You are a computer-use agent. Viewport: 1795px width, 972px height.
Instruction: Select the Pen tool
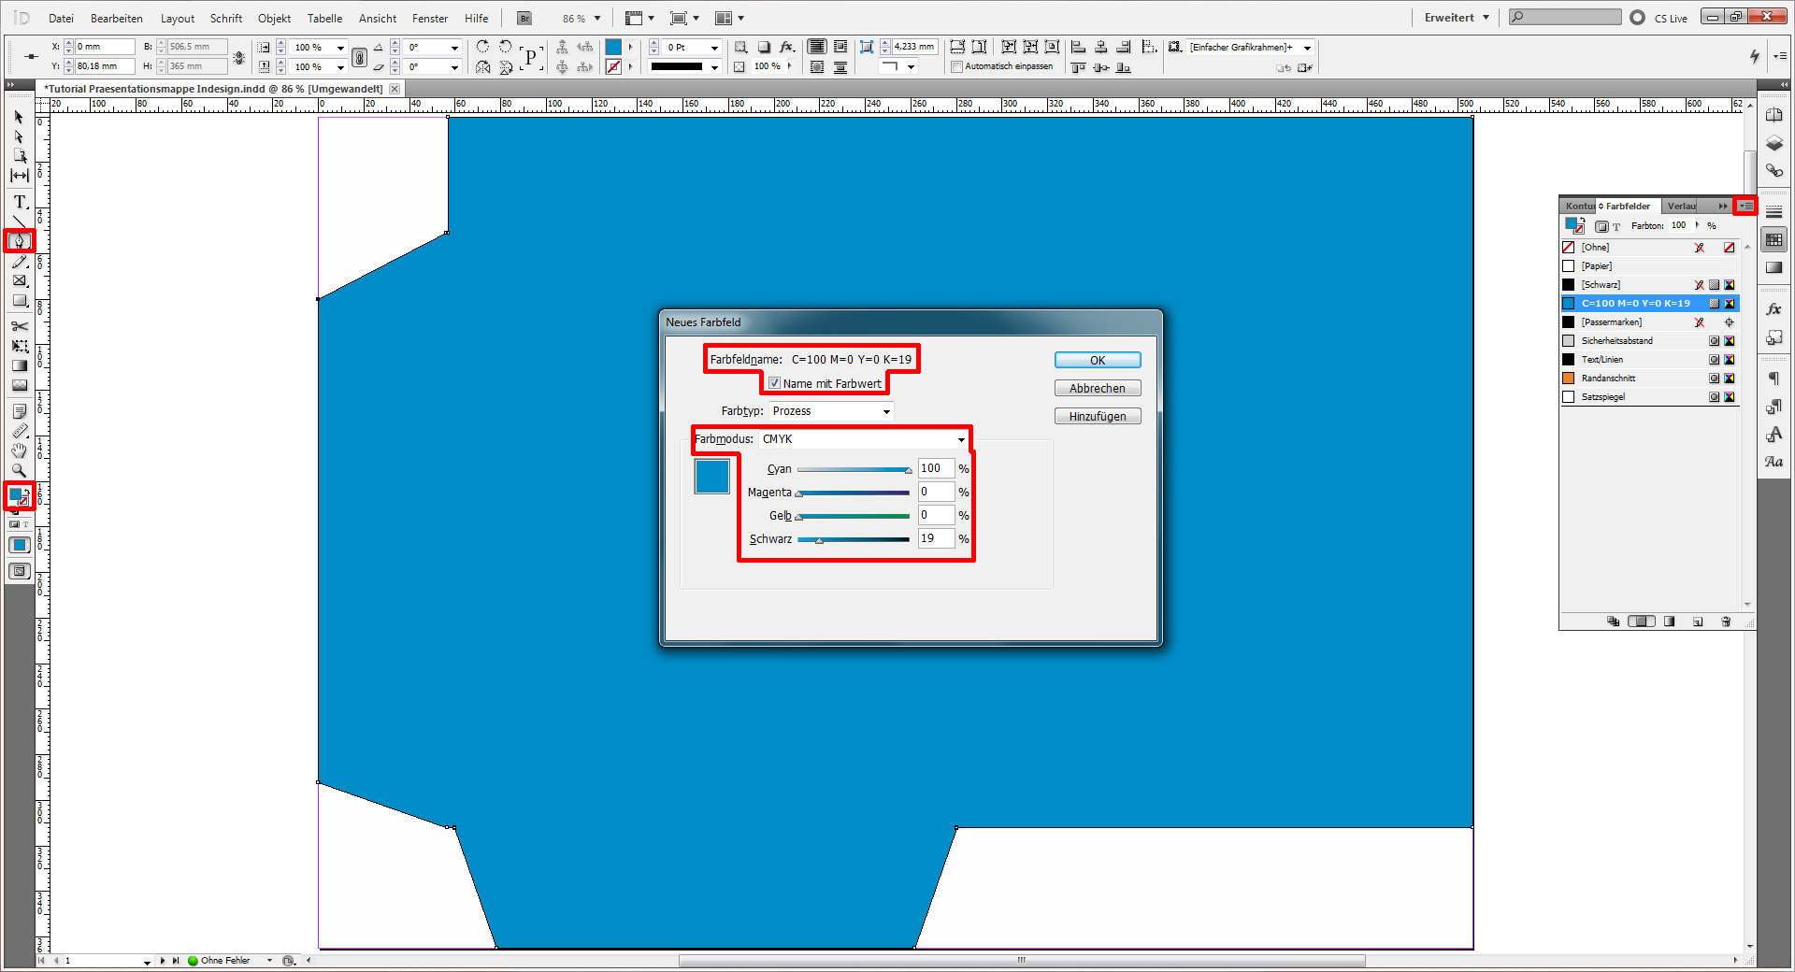tap(19, 241)
